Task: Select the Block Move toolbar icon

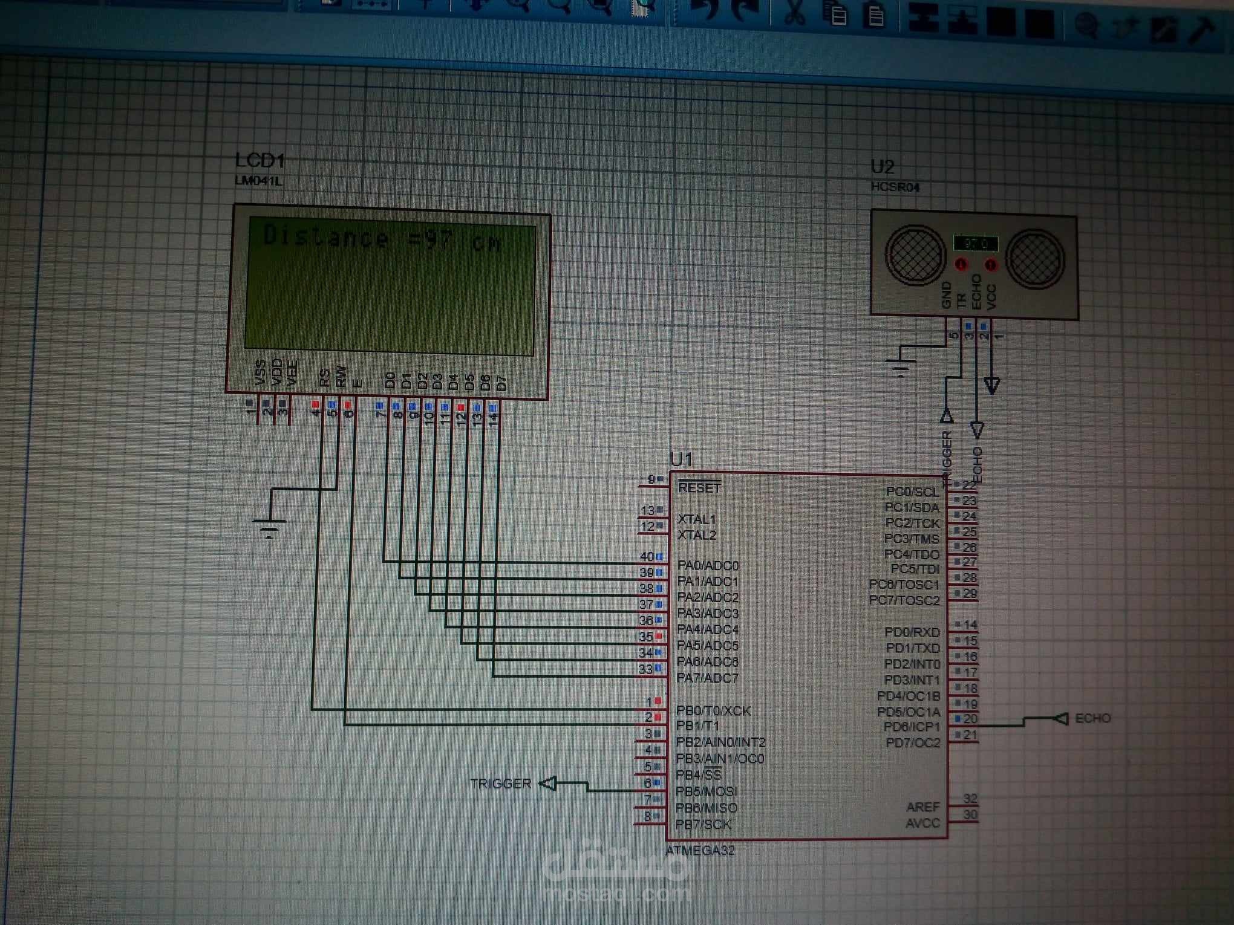Action: [962, 19]
